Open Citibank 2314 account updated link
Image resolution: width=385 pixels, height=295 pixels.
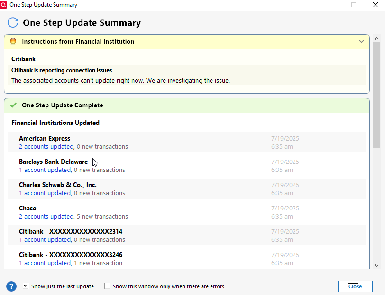[x=45, y=239]
